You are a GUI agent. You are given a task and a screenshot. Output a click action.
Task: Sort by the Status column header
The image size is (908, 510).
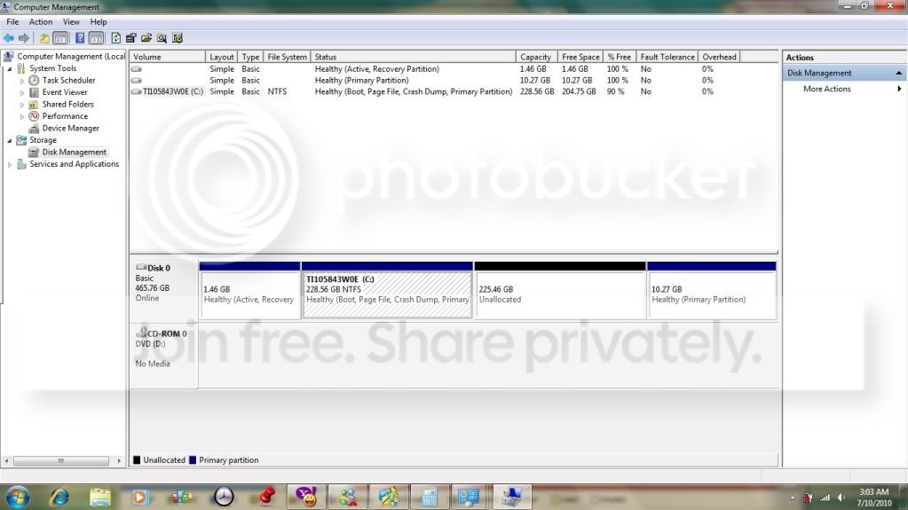point(413,57)
